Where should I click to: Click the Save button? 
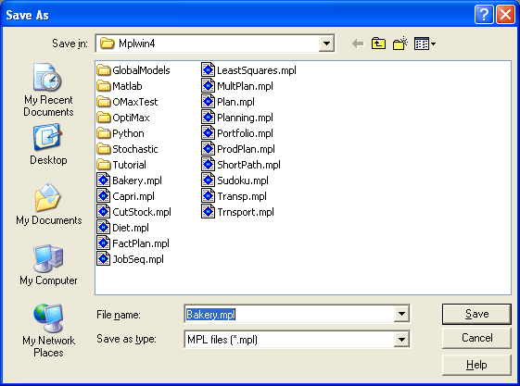pyautogui.click(x=476, y=314)
